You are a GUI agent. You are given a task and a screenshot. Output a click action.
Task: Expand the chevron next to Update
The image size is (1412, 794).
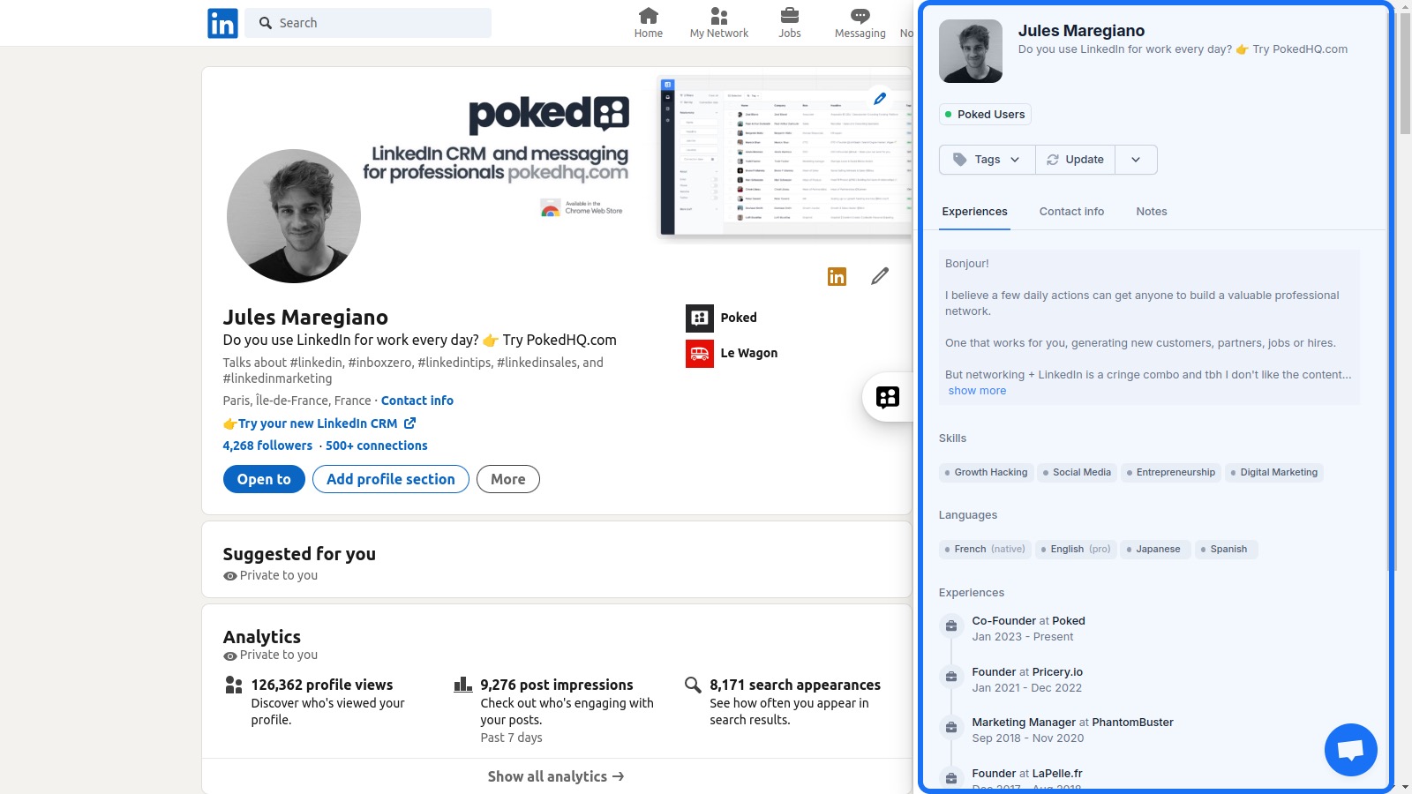click(x=1136, y=160)
